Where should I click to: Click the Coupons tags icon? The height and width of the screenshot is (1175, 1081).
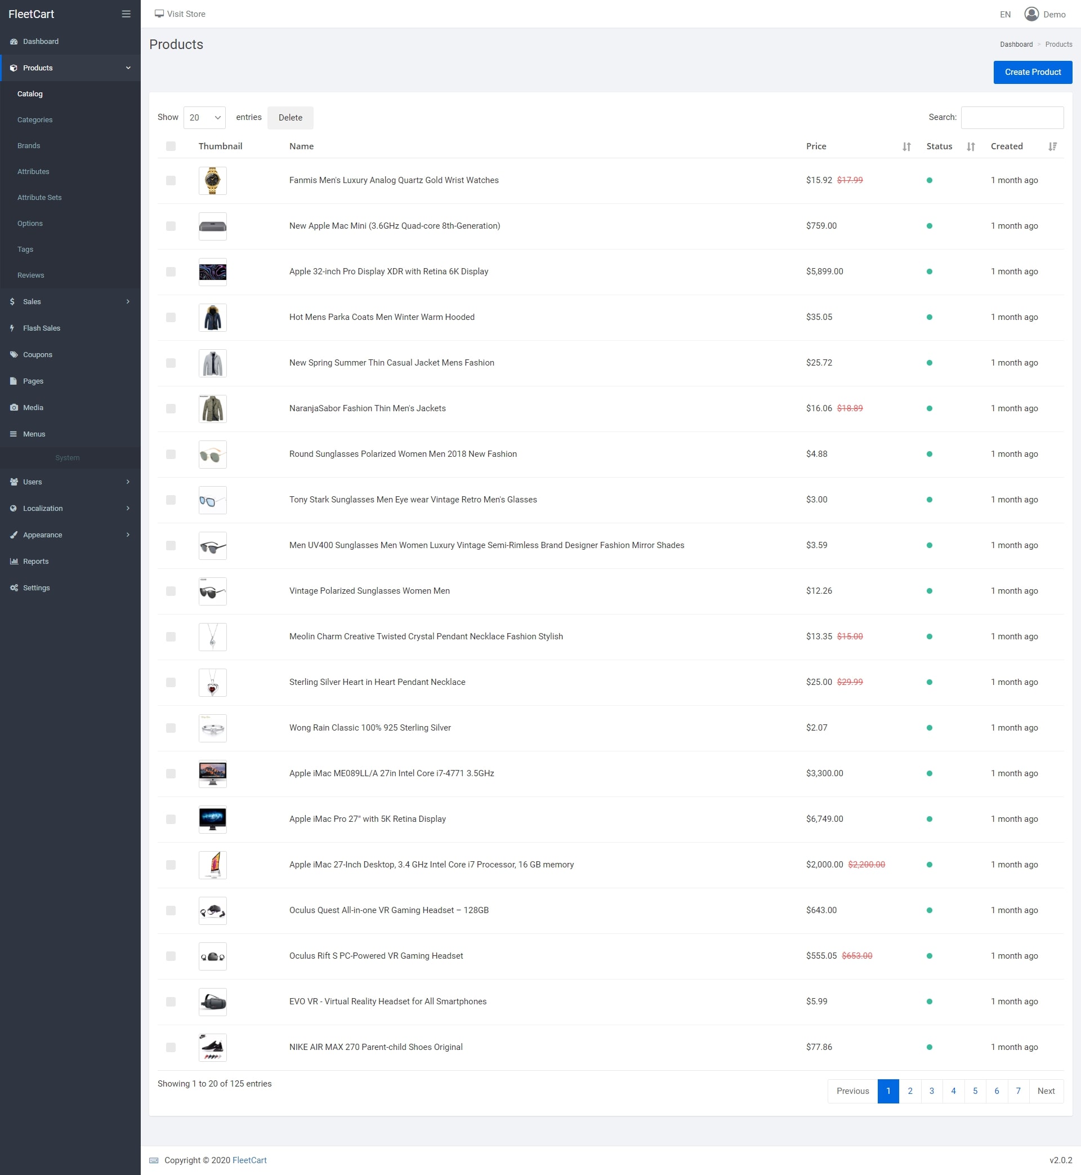pos(14,355)
